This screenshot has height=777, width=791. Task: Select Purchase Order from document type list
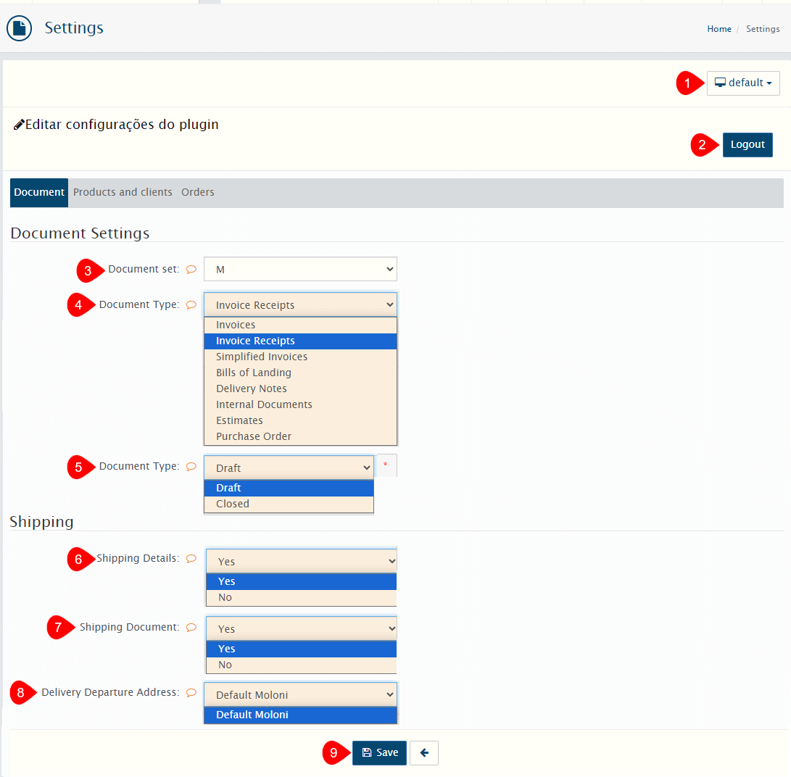pos(254,436)
